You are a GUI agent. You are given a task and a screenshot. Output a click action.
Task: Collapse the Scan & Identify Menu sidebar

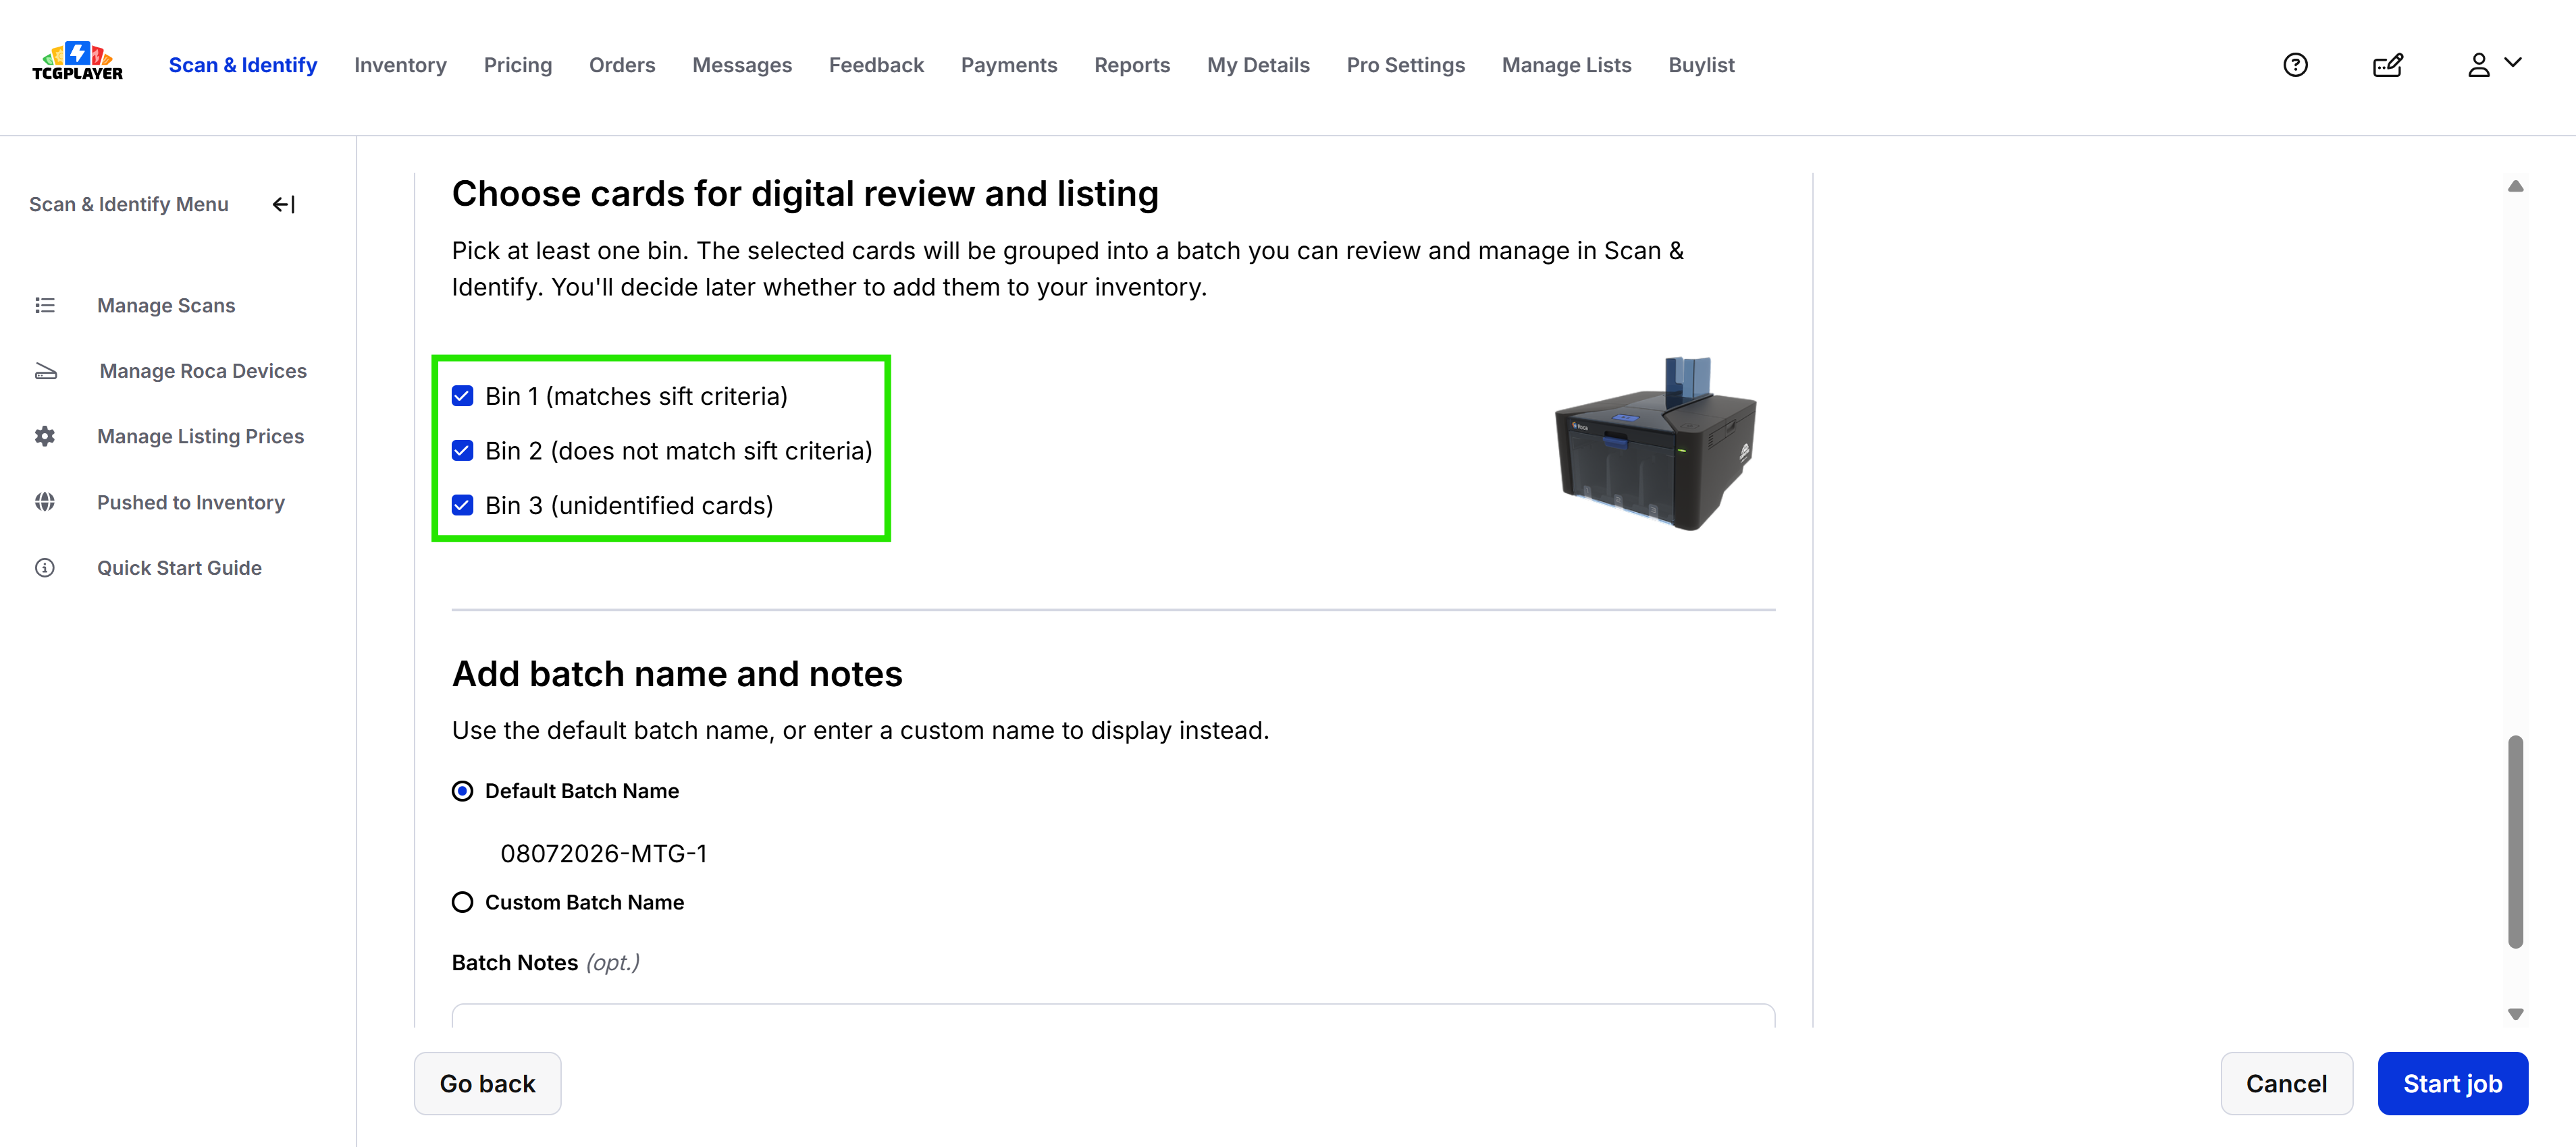click(284, 205)
